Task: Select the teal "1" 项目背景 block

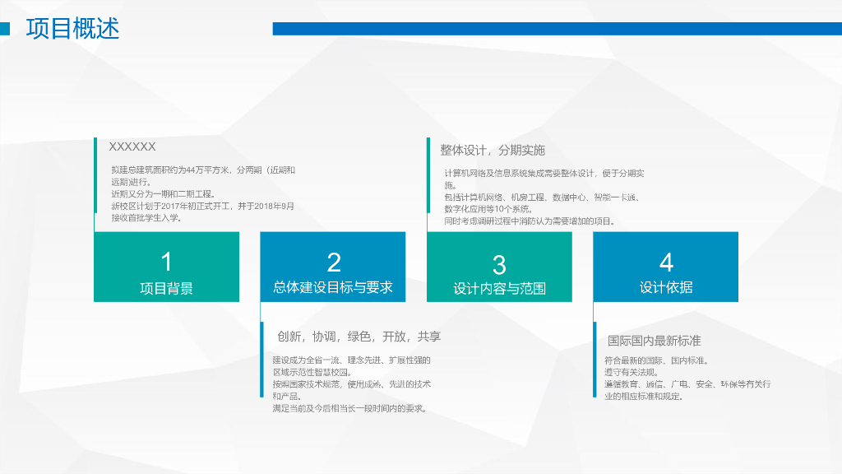Action: (167, 267)
